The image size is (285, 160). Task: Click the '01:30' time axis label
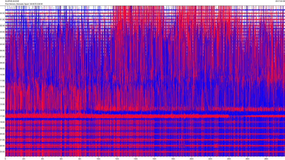[x=2, y=20]
